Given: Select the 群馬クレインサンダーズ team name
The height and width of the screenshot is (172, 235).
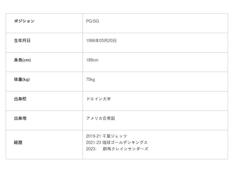Looking at the screenshot, I should click(125, 149).
